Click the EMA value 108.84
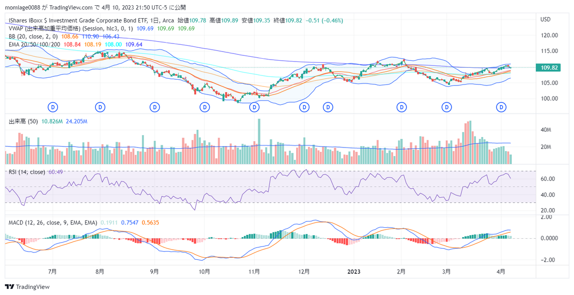The height and width of the screenshot is (295, 574). pos(72,44)
